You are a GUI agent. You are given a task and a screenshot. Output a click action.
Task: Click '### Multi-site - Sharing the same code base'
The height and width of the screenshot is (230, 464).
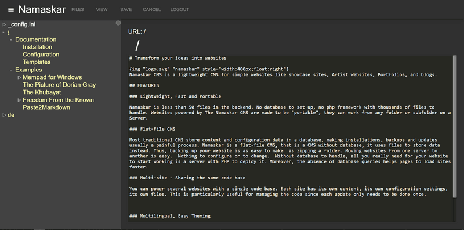[187, 178]
